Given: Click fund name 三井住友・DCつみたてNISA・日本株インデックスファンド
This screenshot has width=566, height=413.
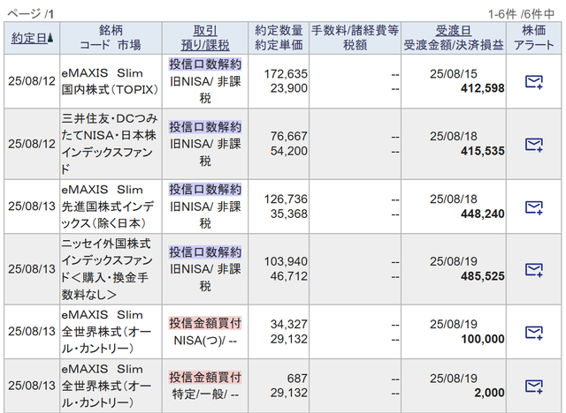Looking at the screenshot, I should [x=110, y=144].
